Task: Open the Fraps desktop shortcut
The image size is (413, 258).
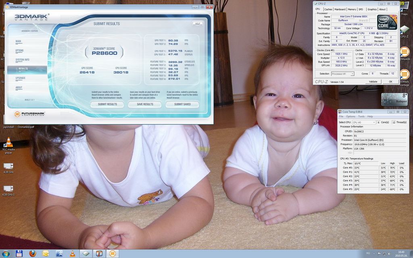Action: point(405,8)
